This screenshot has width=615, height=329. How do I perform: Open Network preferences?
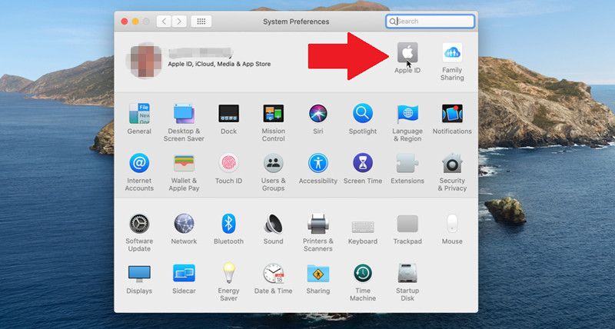tap(184, 224)
